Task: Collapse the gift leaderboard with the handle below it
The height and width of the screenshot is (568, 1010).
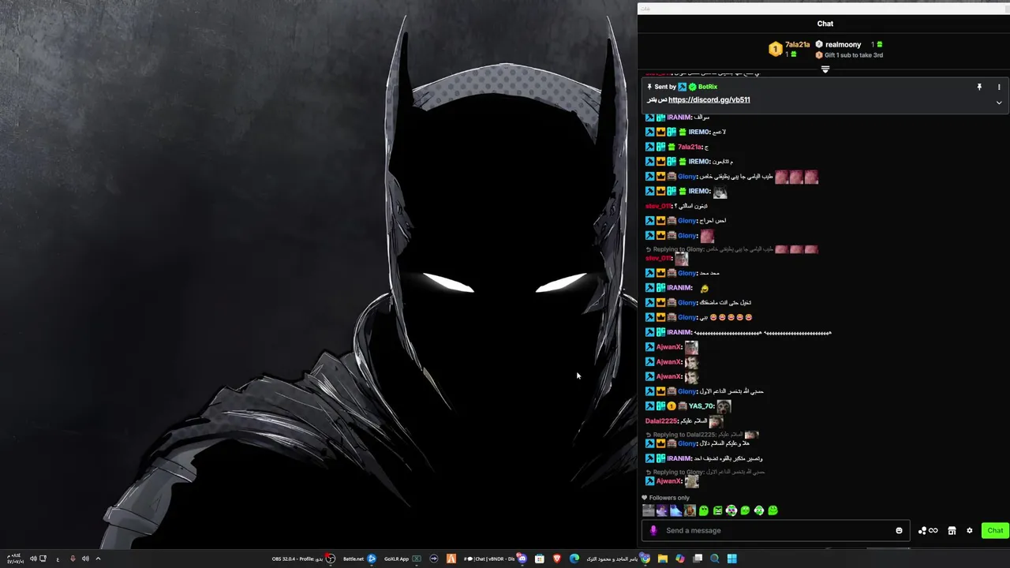Action: (825, 69)
